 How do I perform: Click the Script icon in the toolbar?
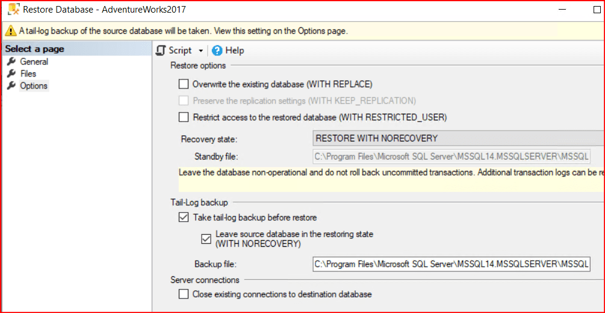pyautogui.click(x=161, y=51)
